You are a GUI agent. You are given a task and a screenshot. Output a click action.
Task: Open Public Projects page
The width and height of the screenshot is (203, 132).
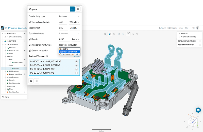(x=172, y=28)
